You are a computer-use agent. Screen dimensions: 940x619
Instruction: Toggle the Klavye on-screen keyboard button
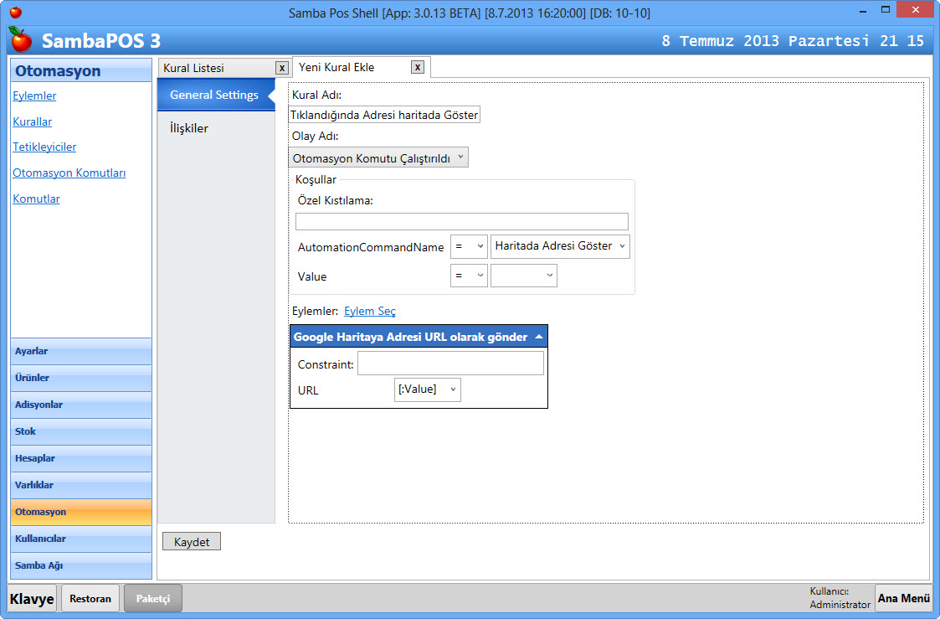(x=33, y=599)
